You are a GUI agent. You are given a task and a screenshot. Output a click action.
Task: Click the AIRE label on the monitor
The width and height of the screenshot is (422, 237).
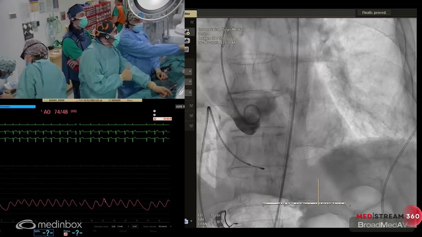point(180,107)
